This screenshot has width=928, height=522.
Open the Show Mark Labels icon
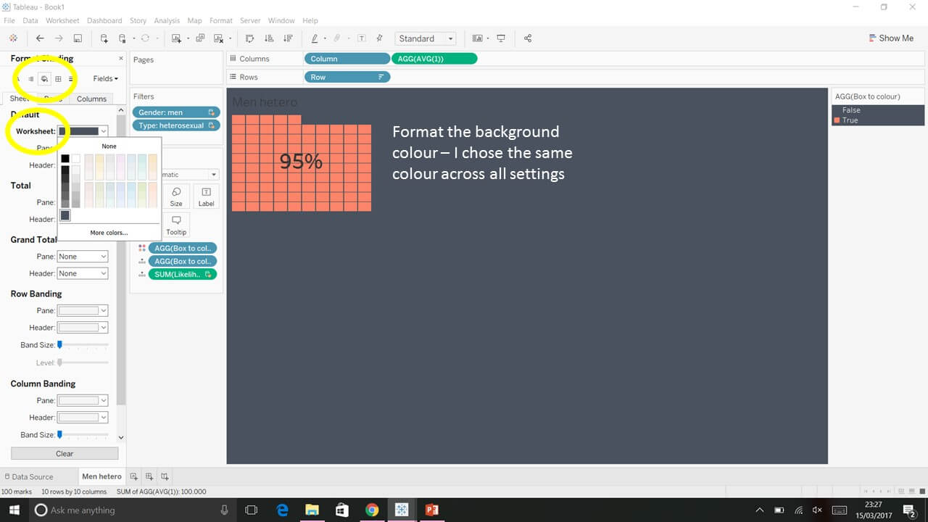[362, 38]
